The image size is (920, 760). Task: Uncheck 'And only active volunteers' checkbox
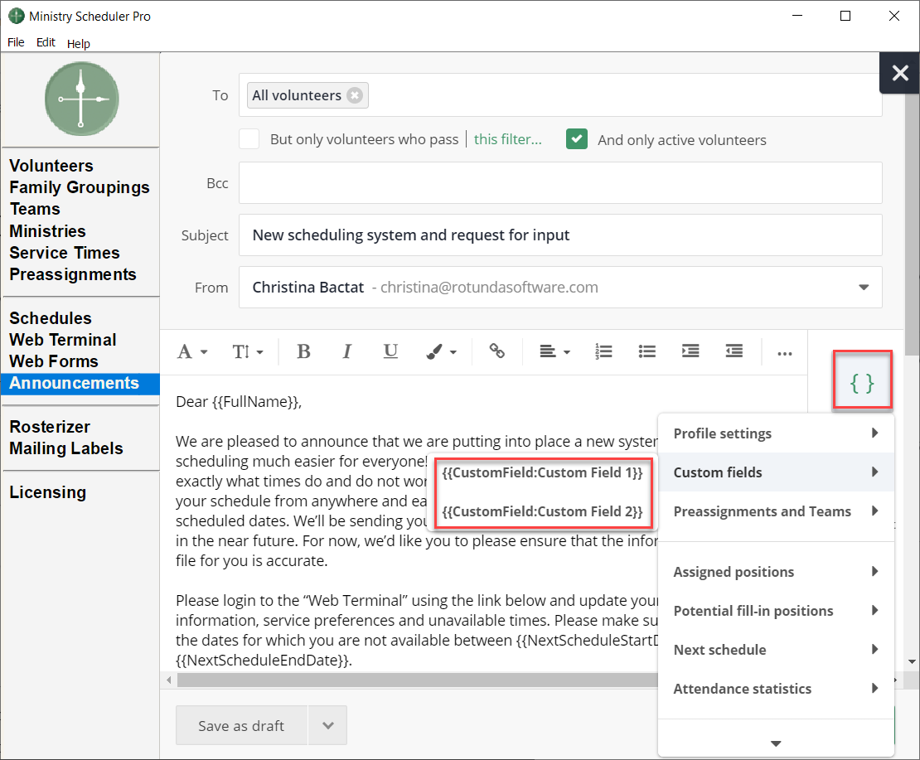577,139
